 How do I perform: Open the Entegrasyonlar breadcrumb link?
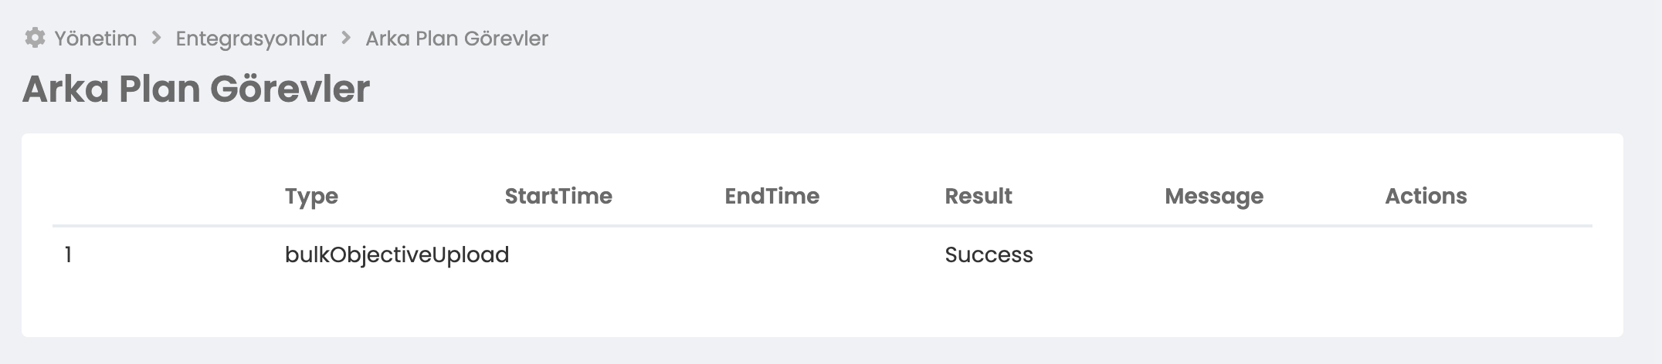coord(251,39)
